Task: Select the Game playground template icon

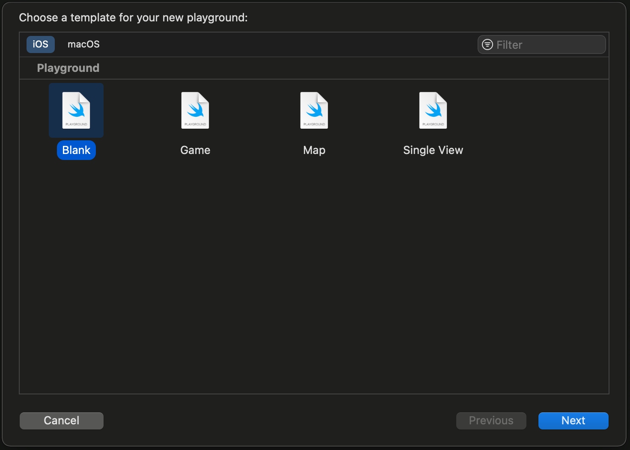Action: [x=195, y=110]
